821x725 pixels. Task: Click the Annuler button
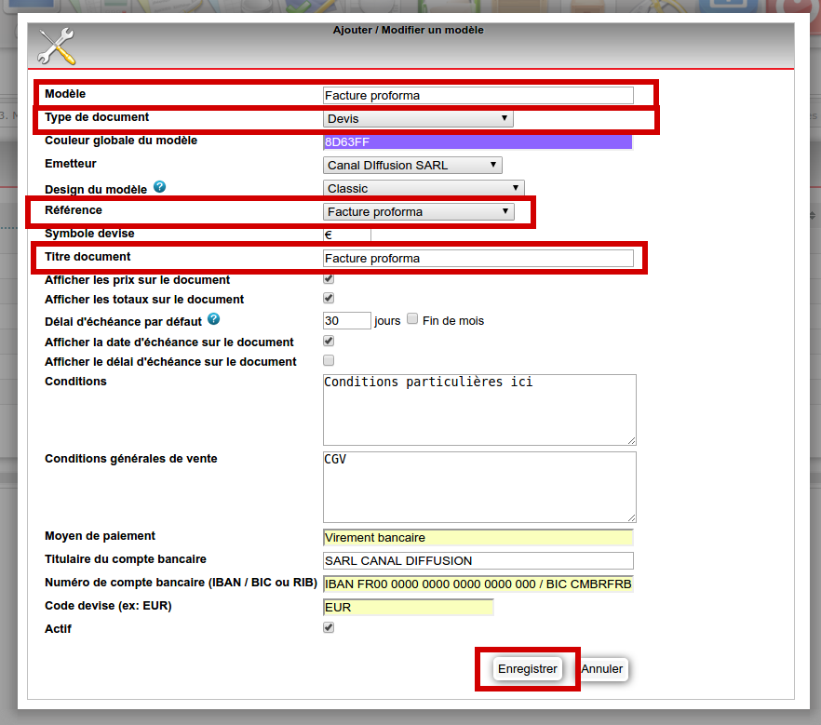point(601,668)
